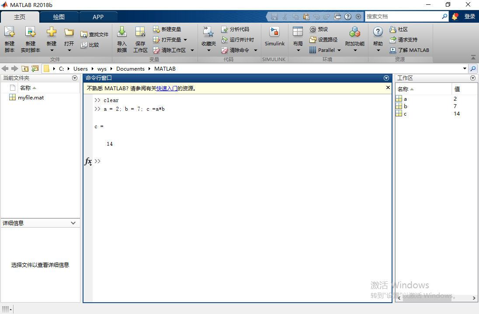
Task: Open the Parallel dropdown
Action: point(325,50)
